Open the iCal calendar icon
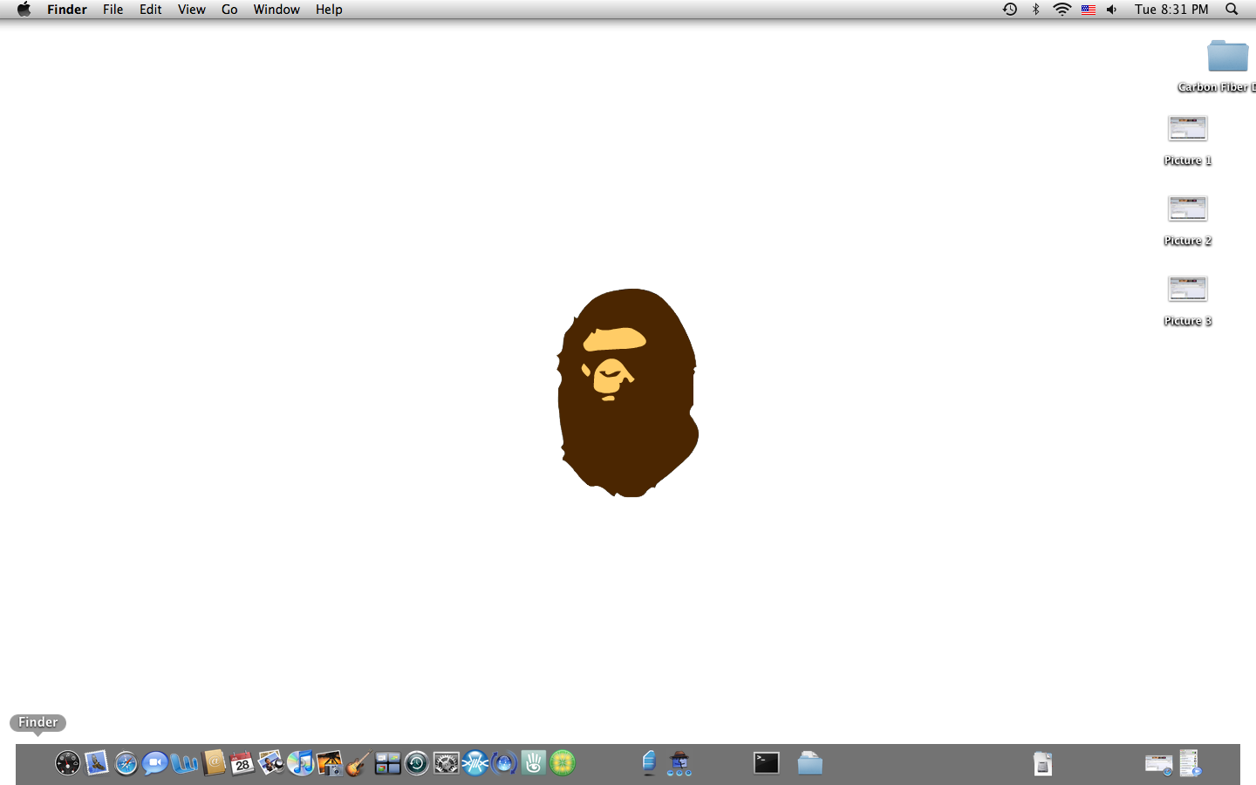1256x785 pixels. coord(242,763)
